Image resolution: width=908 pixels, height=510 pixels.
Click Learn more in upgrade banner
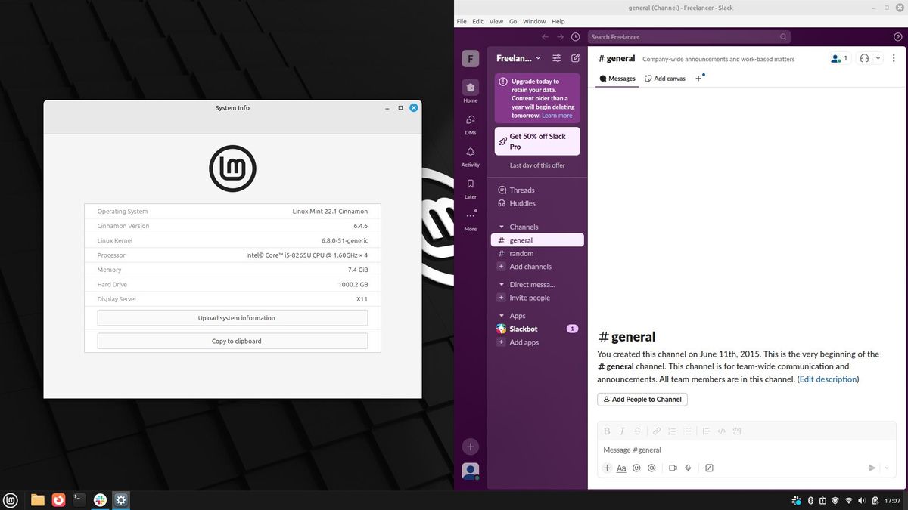tap(557, 116)
